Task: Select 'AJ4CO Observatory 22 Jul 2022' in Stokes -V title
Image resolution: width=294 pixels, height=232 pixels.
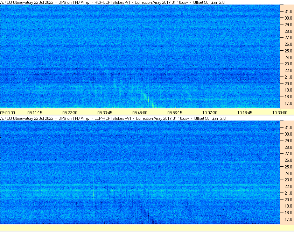Action: pyautogui.click(x=27, y=2)
